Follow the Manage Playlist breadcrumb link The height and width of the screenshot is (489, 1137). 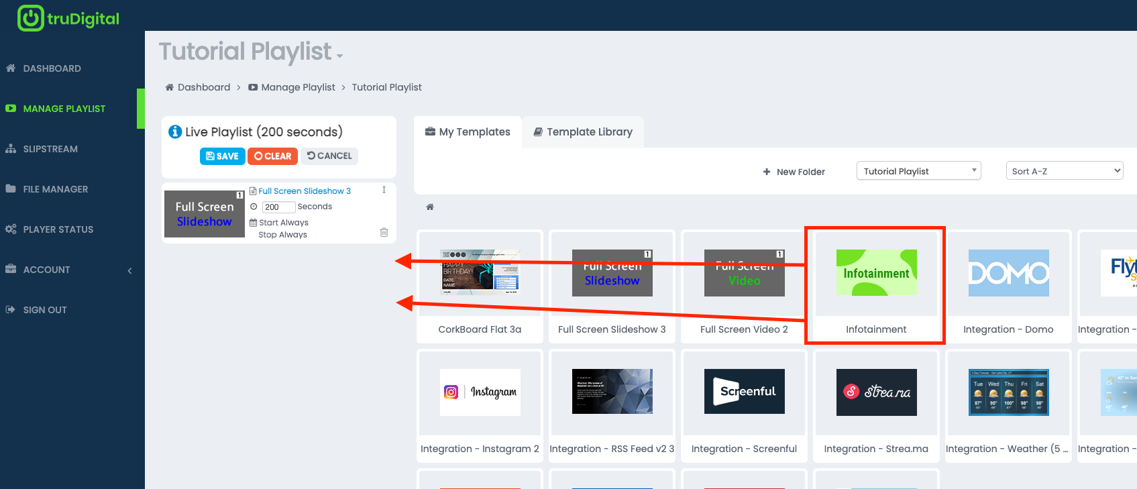[299, 87]
